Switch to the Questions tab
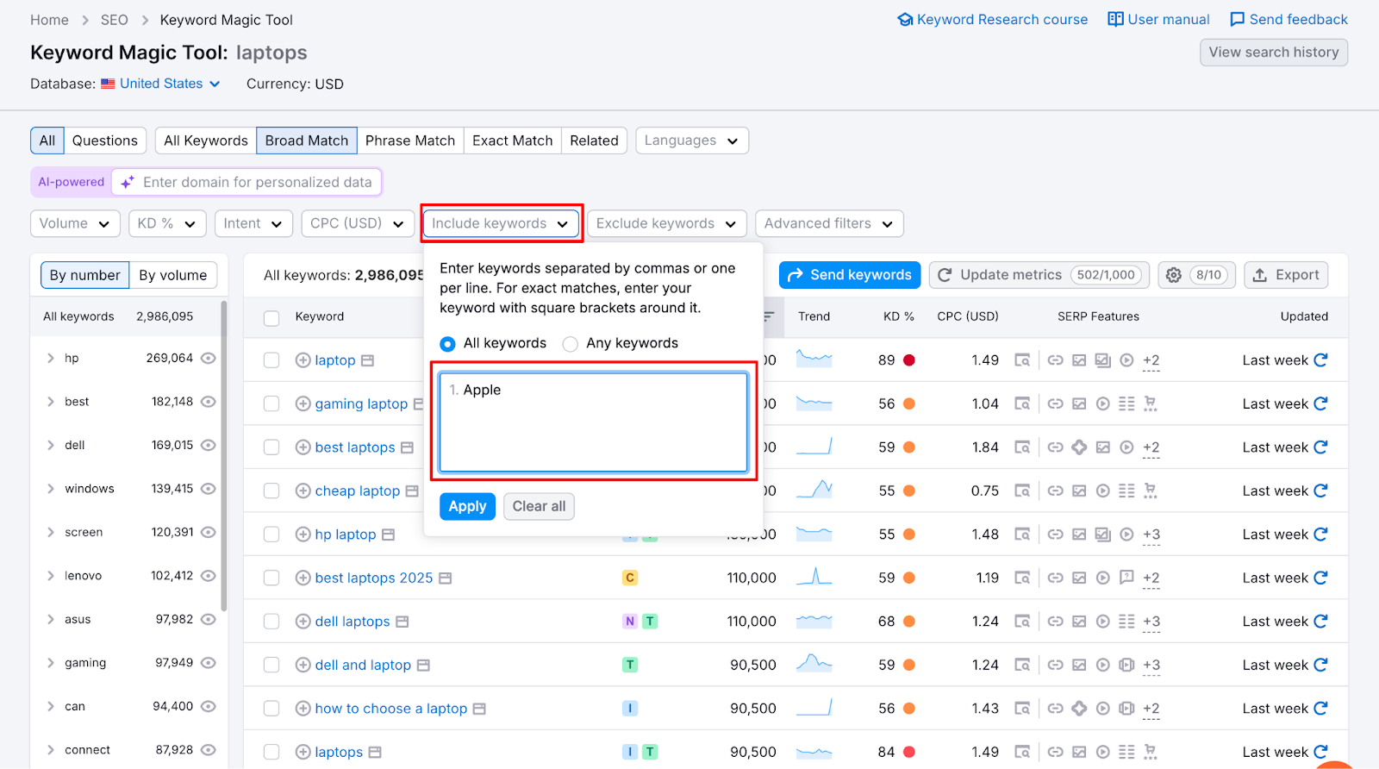Viewport: 1379px width, 769px height. pos(105,141)
